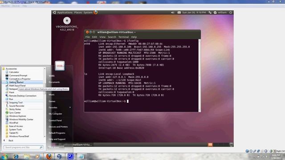This screenshot has width=285, height=160.
Task: Open Default Programs link
Action: 57,133
